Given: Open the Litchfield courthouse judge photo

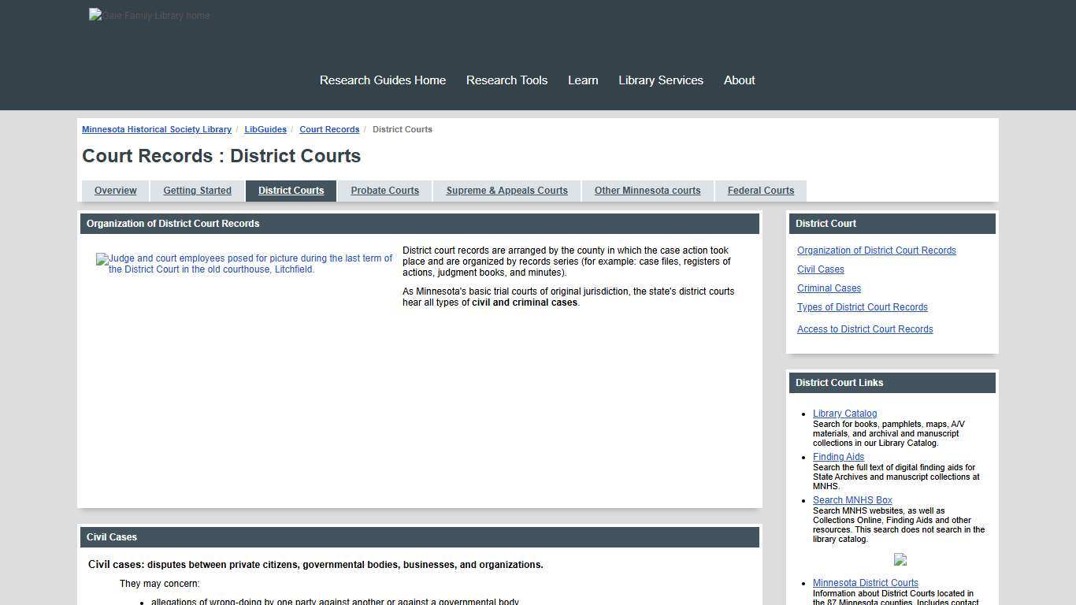Looking at the screenshot, I should click(244, 264).
